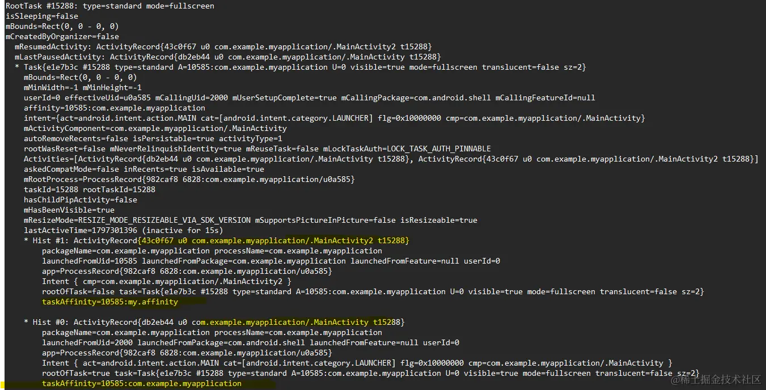This screenshot has width=766, height=390.
Task: Click the 'mMinWidth=-1 mMinHeight=-1' line
Action: (x=83, y=88)
